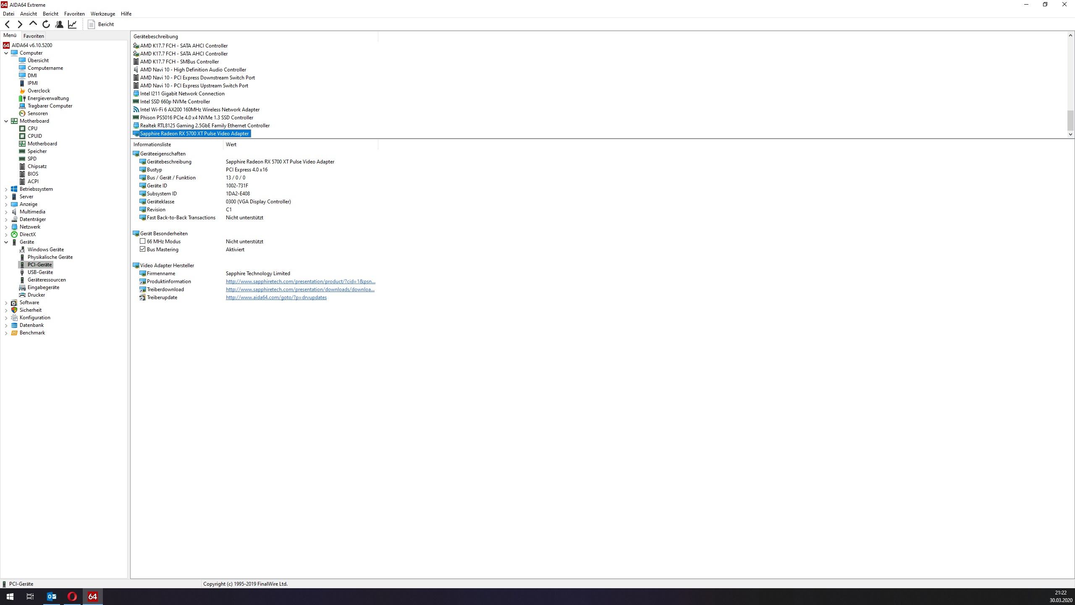This screenshot has height=605, width=1075.
Task: Collapse the Motherboard tree node
Action: [x=6, y=121]
